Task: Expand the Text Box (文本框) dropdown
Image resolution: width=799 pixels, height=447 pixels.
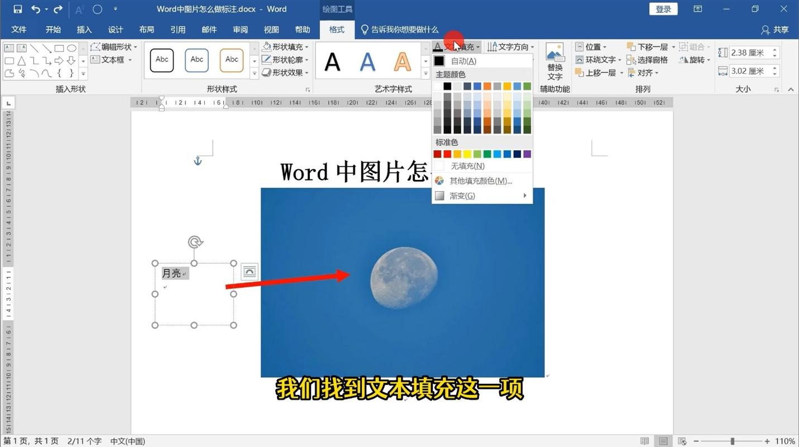Action: tap(111, 60)
